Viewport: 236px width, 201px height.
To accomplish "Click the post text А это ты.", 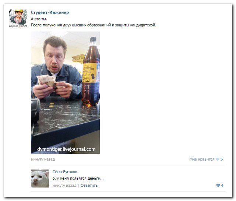I will 39,19.
